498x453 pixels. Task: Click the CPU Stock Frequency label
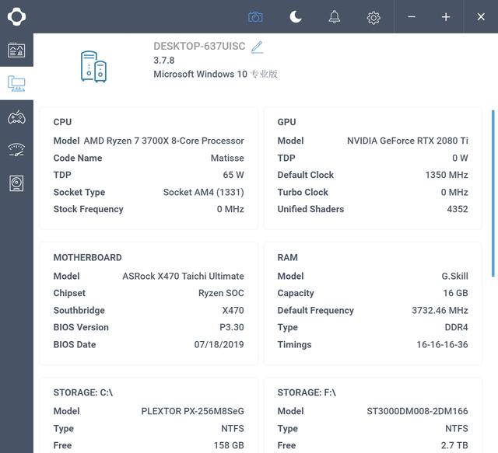(x=88, y=209)
